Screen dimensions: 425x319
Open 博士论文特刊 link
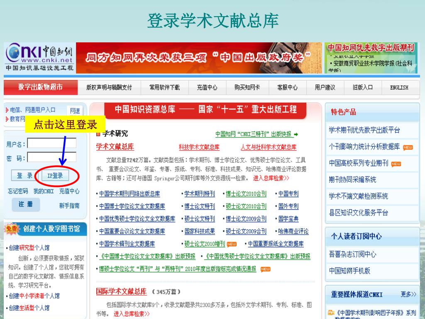tap(200, 206)
